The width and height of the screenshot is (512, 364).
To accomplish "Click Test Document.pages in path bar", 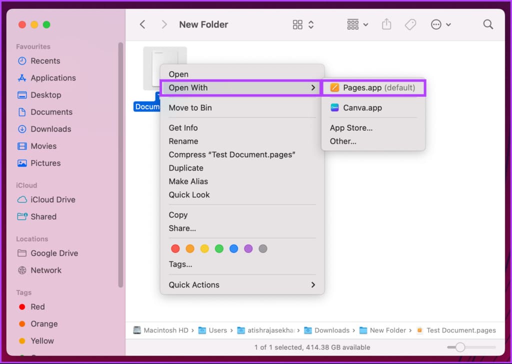I will pyautogui.click(x=456, y=330).
